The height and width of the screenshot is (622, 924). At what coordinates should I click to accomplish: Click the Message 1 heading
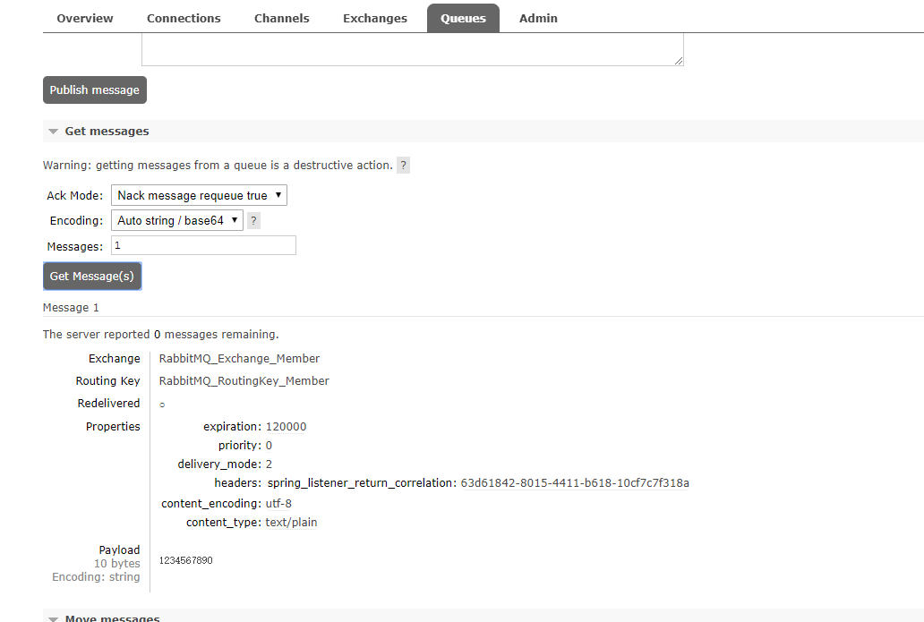[x=71, y=308]
